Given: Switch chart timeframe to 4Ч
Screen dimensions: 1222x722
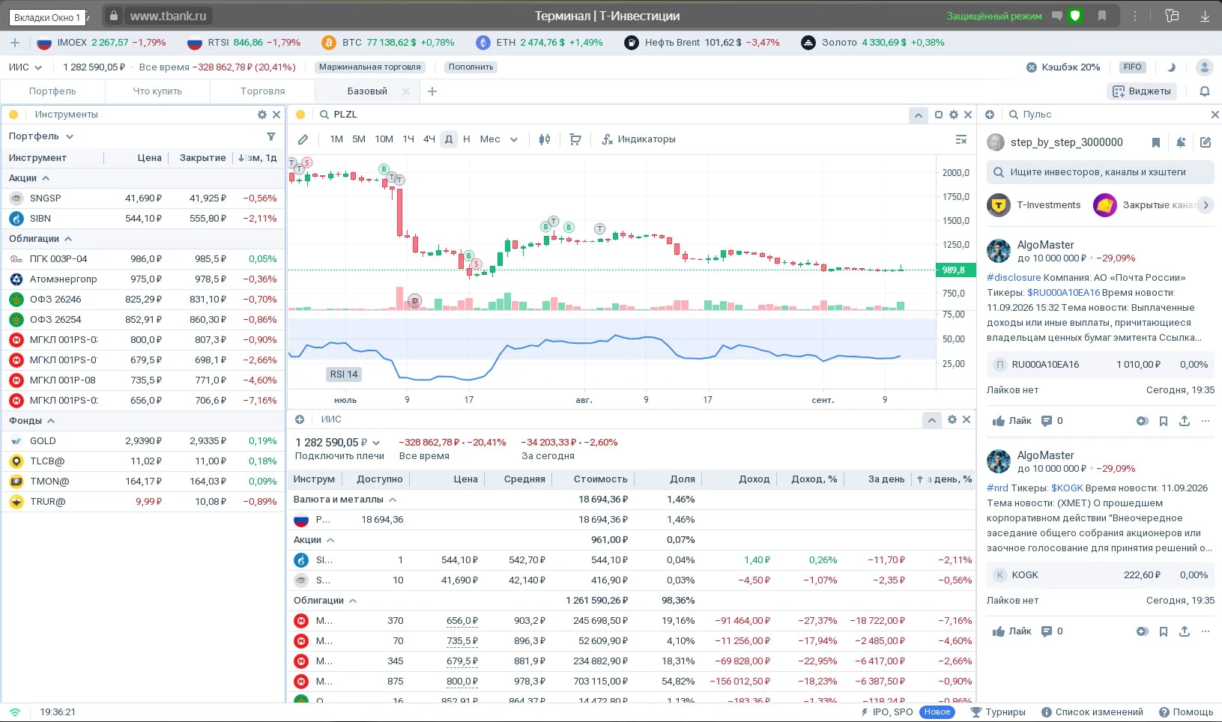Looking at the screenshot, I should pyautogui.click(x=429, y=139).
